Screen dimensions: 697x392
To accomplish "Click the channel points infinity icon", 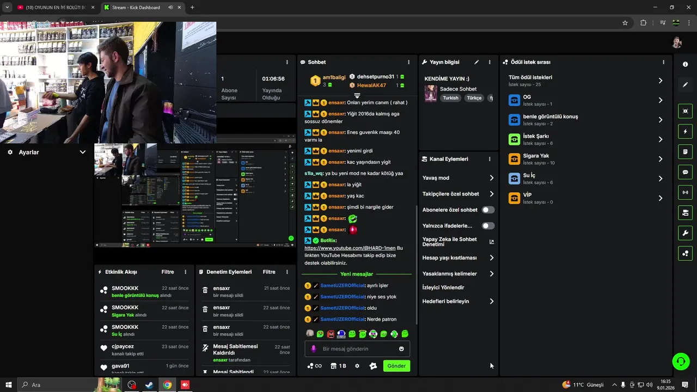I will [314, 366].
